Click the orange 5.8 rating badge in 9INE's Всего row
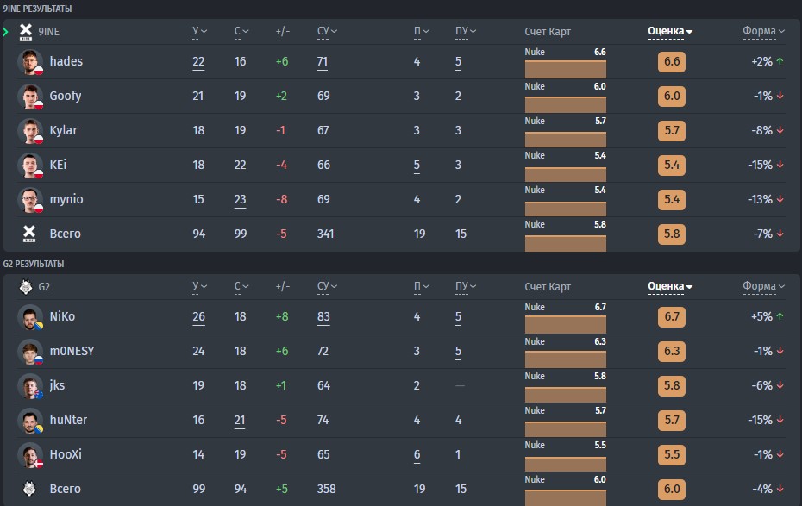 (x=672, y=234)
